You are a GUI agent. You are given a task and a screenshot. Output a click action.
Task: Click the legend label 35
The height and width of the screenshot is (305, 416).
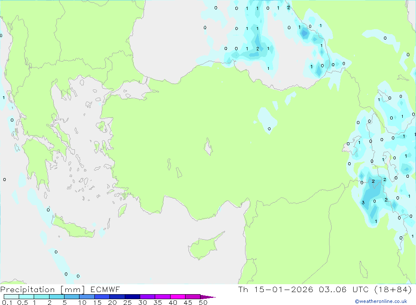coord(158,303)
